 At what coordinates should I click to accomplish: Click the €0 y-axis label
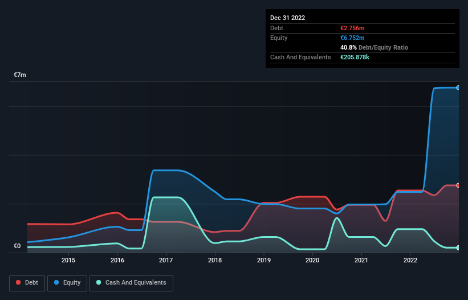point(17,246)
